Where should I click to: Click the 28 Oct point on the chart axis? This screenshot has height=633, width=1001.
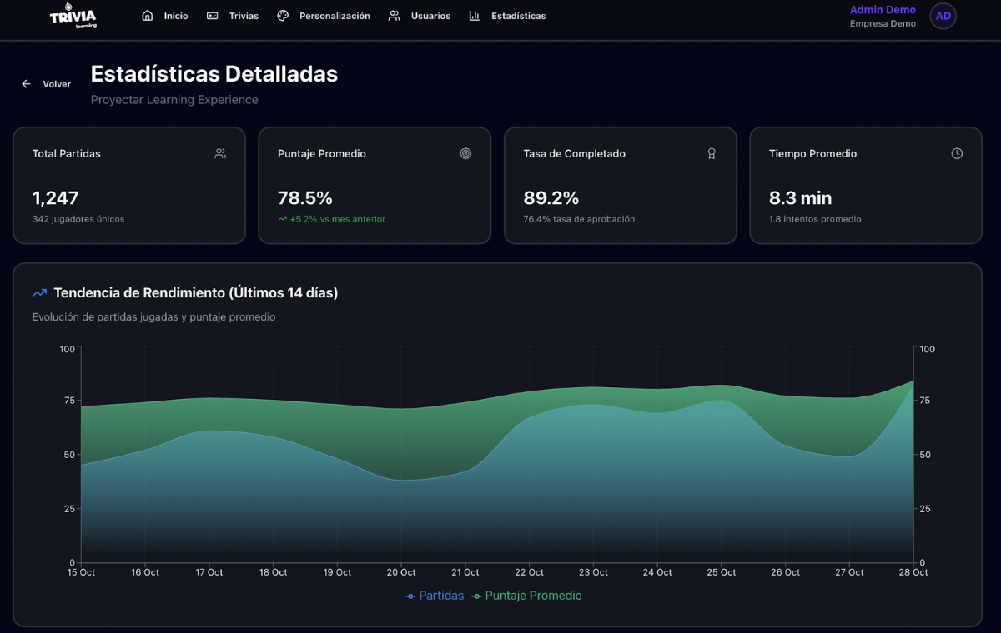(913, 572)
